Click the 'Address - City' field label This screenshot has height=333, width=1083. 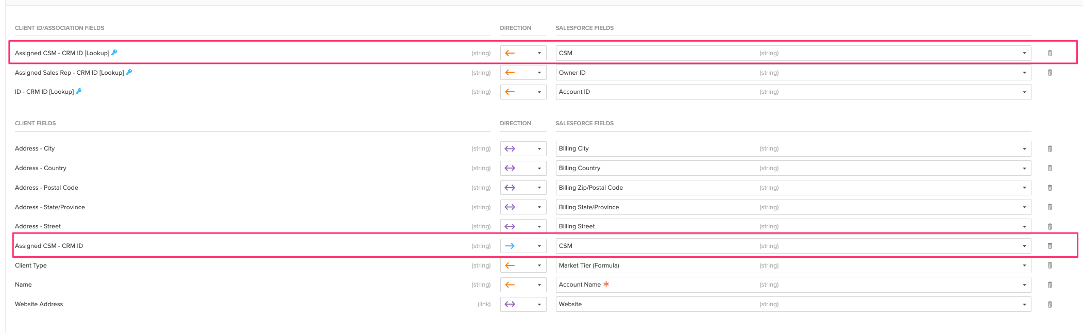click(35, 148)
